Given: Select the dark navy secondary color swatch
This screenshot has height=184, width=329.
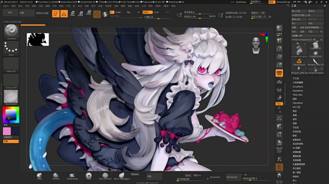Looking at the screenshot, I should pyautogui.click(x=15, y=131).
